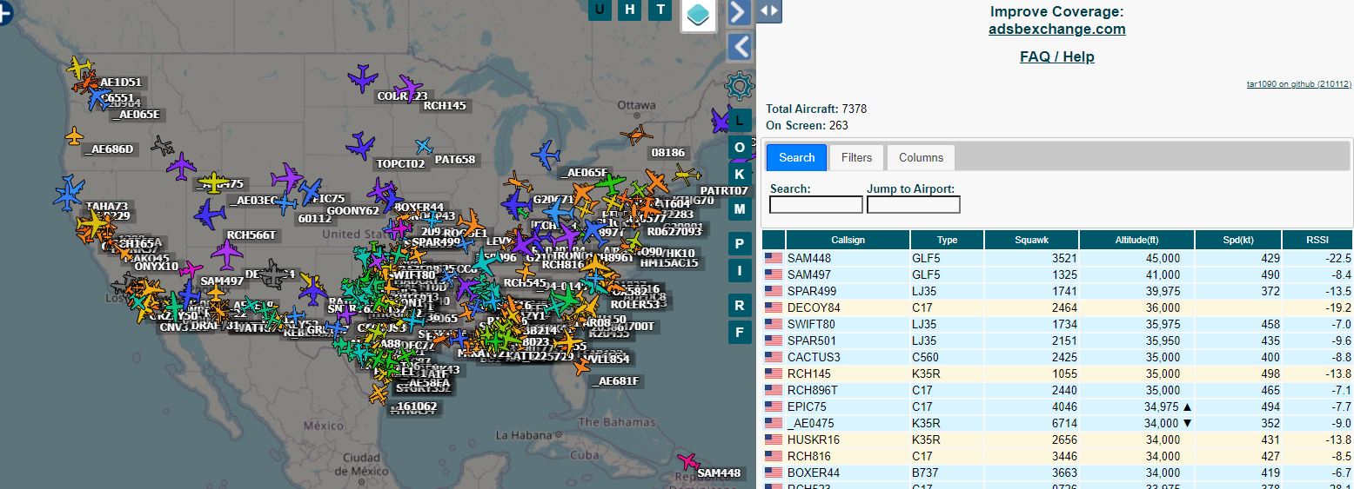Click the helicopter icon labeled PATRT07
Screen dimensions: 1354x489
coord(687,174)
